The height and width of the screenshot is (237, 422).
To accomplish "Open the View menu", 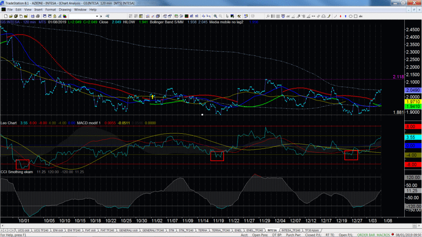I will 28,10.
